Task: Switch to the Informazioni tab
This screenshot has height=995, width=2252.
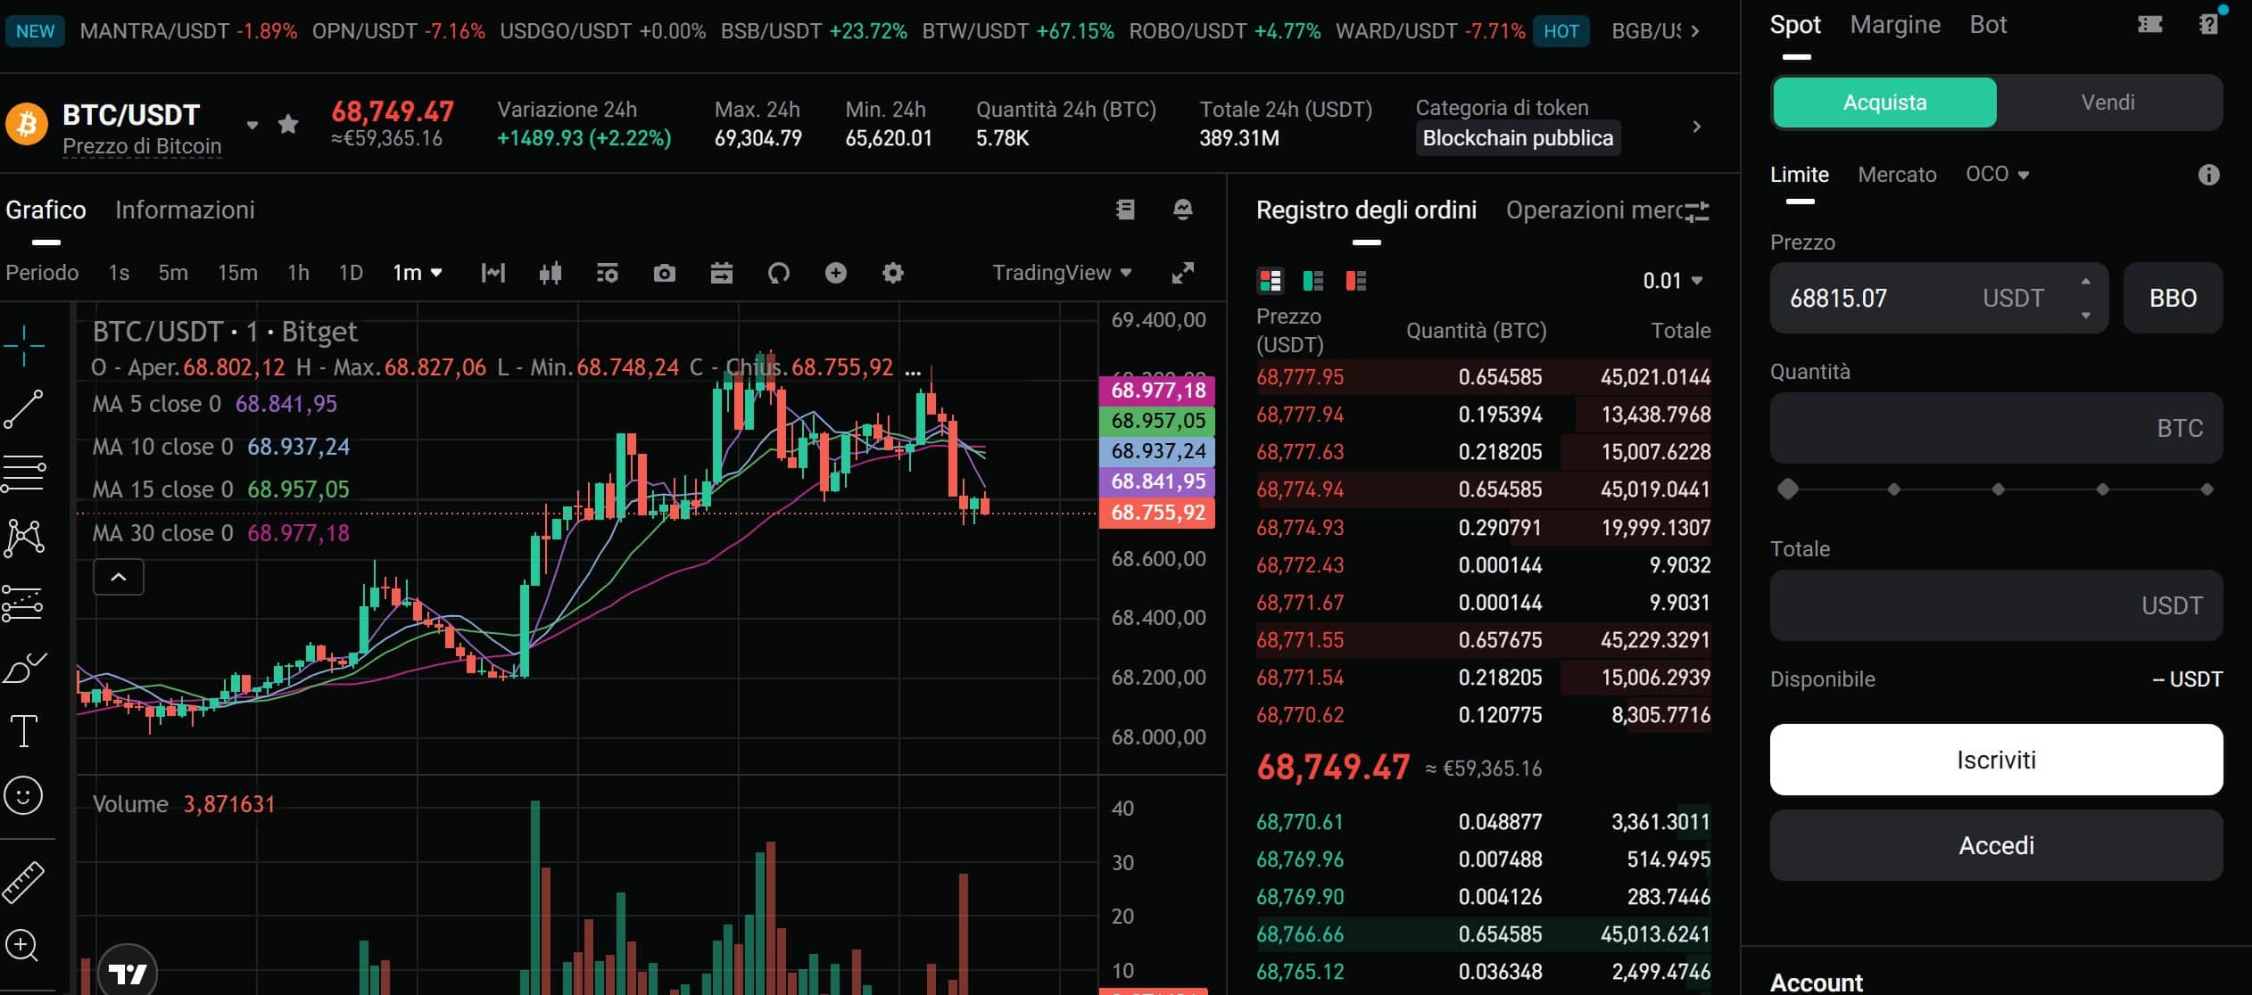Action: tap(185, 210)
